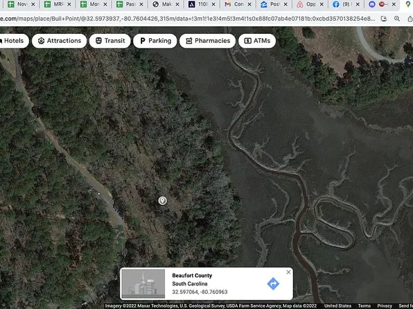Close the Facebook "(9)" tab
Screen dimensions: 413x309
click(x=358, y=4)
